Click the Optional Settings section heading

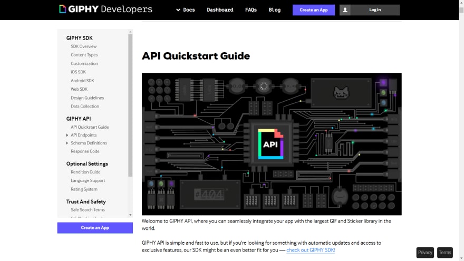coord(87,164)
